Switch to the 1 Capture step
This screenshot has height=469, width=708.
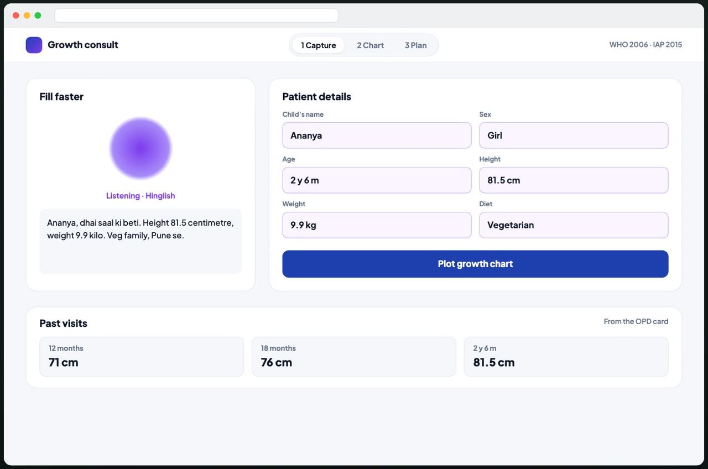click(319, 45)
